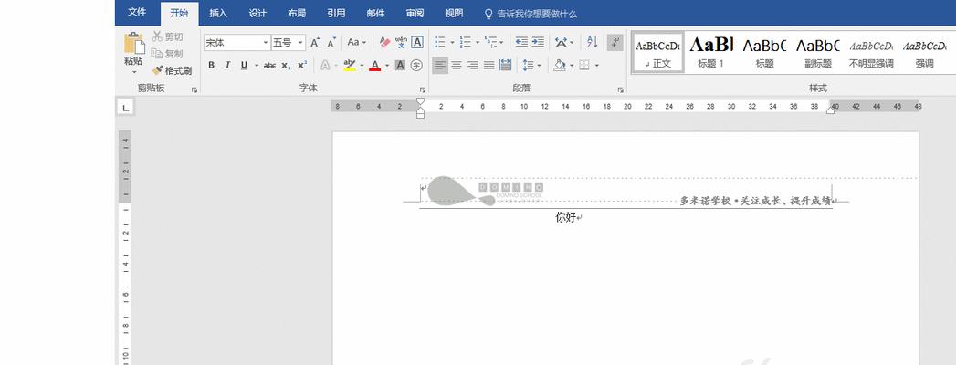Apply the 正文 (Normal) style
The image size is (956, 365).
[657, 52]
